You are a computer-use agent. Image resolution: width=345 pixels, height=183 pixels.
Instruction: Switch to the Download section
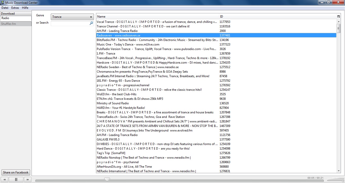(16, 14)
